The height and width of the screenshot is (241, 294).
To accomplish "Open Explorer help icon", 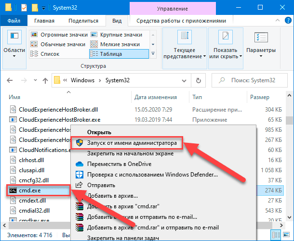I will (288, 20).
